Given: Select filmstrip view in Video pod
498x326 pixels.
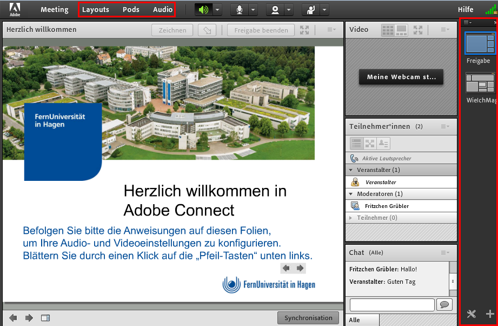Looking at the screenshot, I should 401,30.
